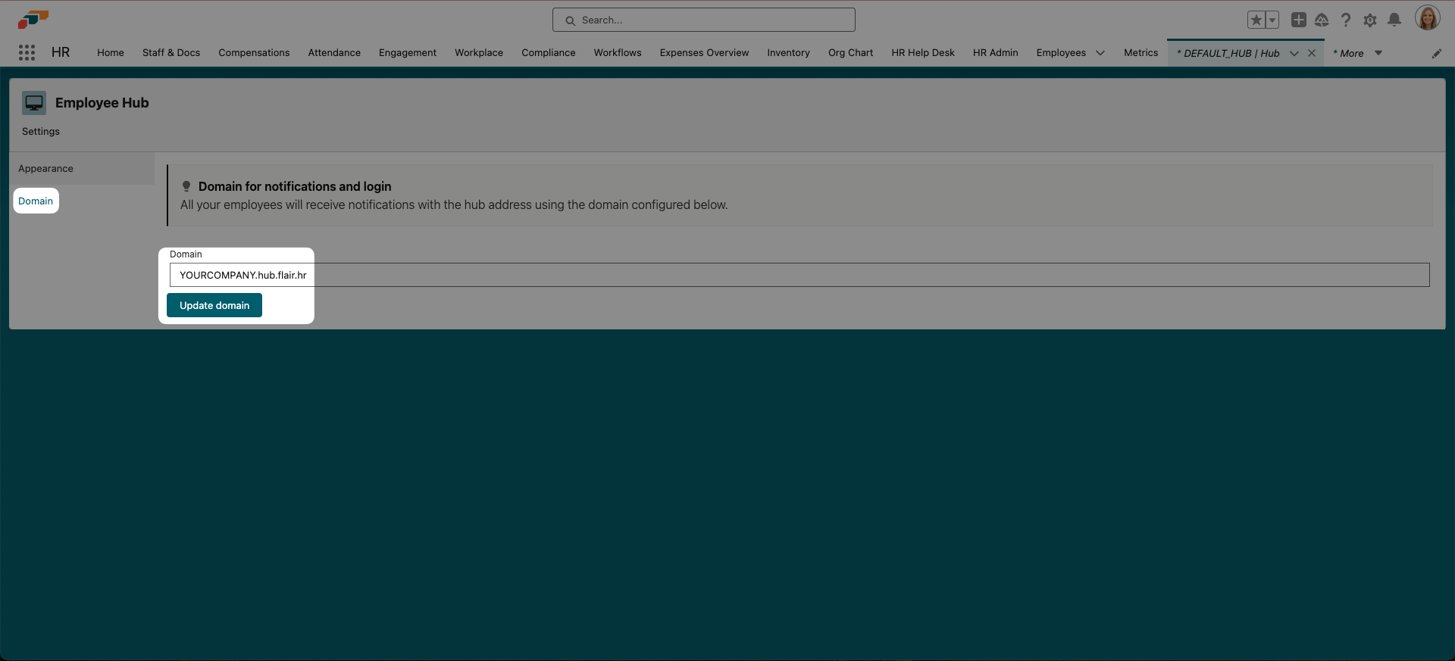Viewport: 1455px width, 661px height.
Task: Open the App Launcher grid icon
Action: 27,52
